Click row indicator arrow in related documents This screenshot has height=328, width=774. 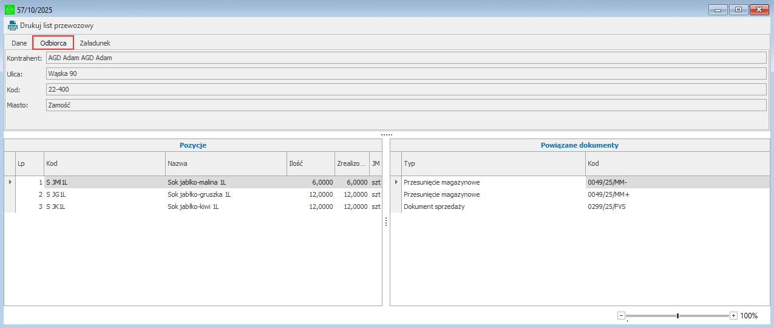pyautogui.click(x=396, y=182)
